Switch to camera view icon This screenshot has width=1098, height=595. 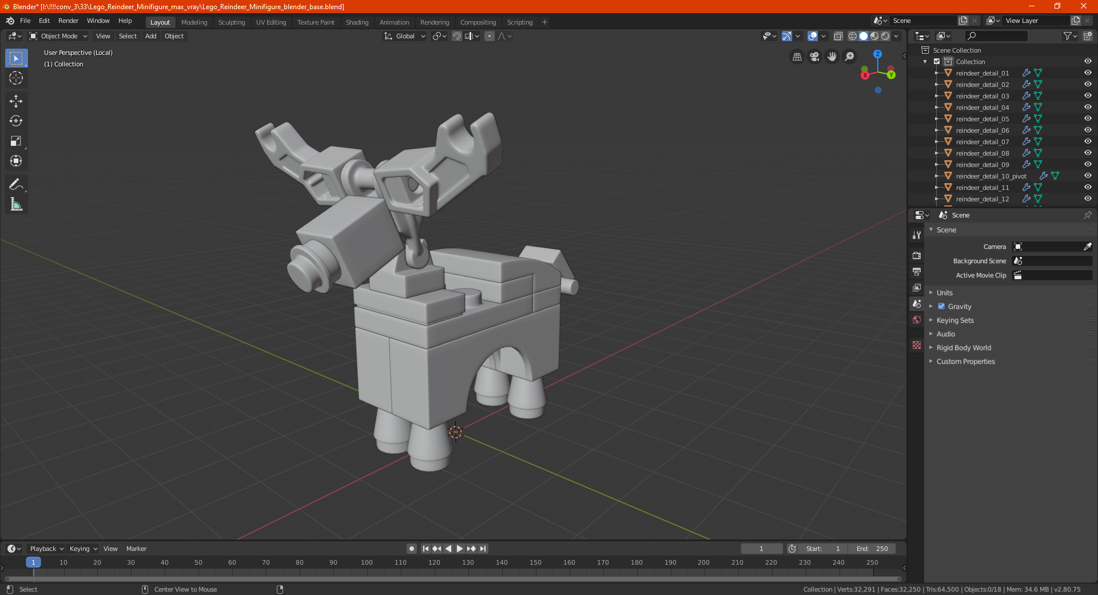tap(814, 57)
